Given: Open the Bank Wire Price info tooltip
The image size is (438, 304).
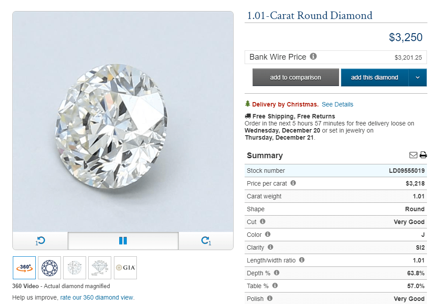Looking at the screenshot, I should [x=313, y=57].
